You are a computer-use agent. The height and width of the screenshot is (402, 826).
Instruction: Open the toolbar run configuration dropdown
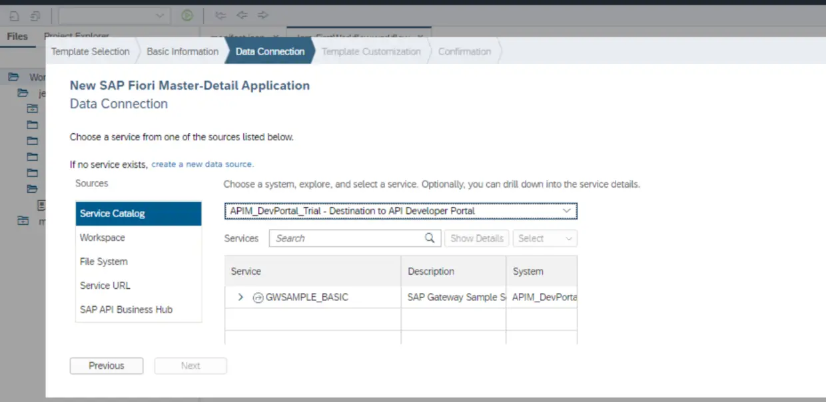114,15
